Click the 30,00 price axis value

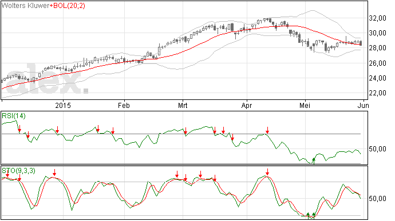[377, 33]
